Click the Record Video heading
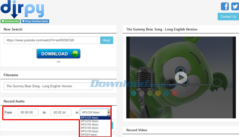The image size is (239, 137). (137, 130)
